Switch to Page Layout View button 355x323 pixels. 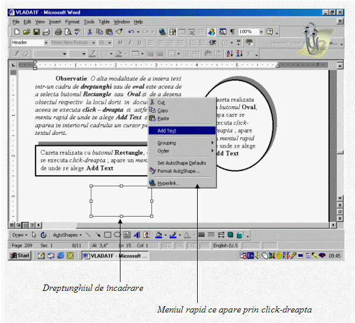[25, 225]
